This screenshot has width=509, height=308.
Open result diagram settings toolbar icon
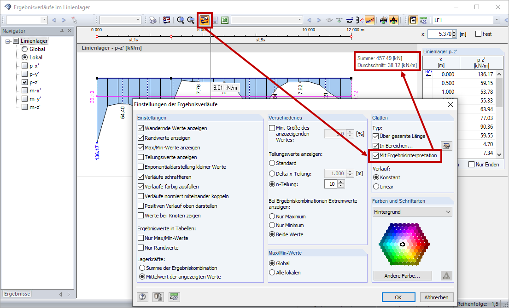pos(205,20)
